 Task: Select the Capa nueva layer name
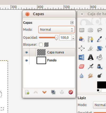(55, 52)
